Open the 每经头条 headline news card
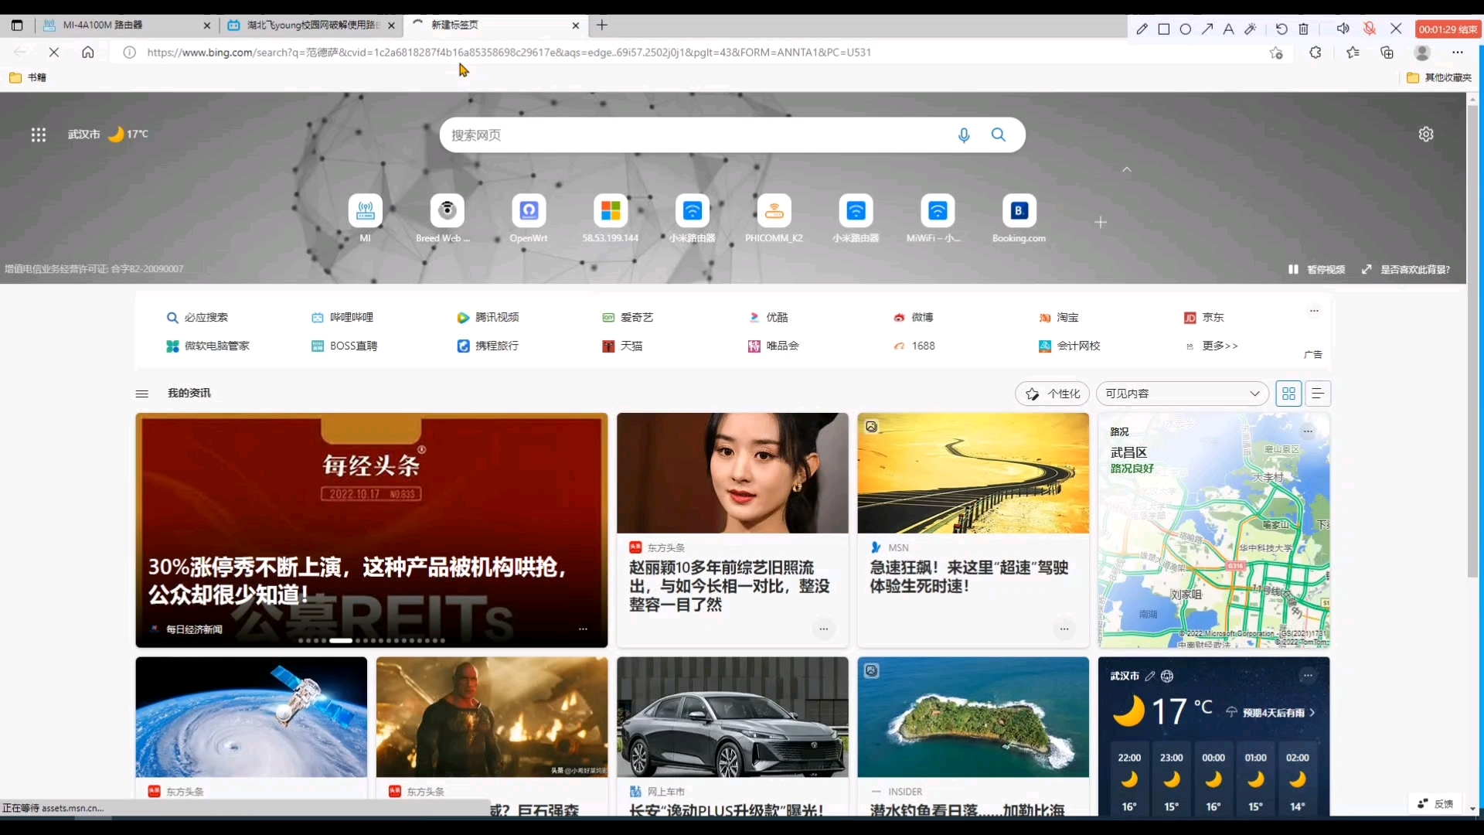The image size is (1484, 835). (372, 530)
